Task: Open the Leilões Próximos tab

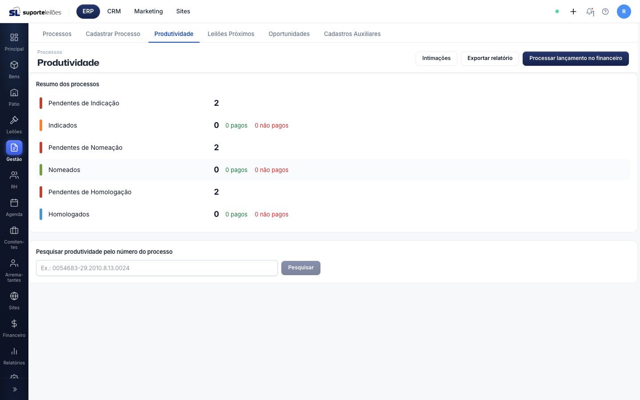Action: coord(231,34)
